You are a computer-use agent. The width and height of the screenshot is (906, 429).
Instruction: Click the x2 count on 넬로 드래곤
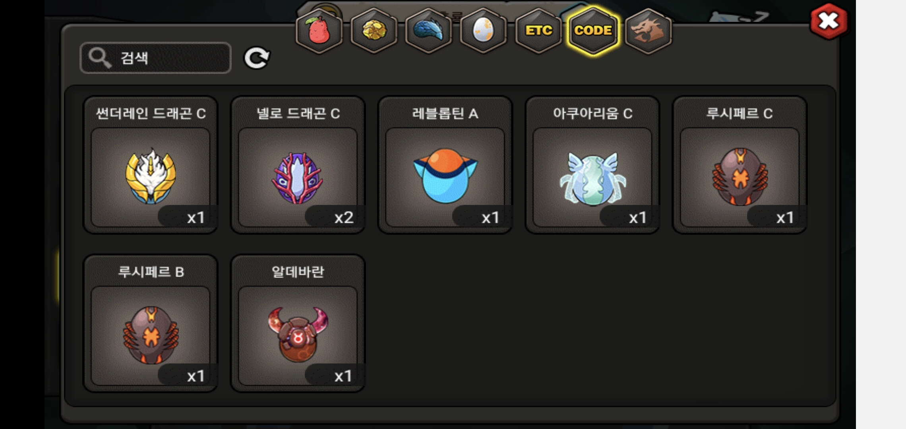click(344, 218)
